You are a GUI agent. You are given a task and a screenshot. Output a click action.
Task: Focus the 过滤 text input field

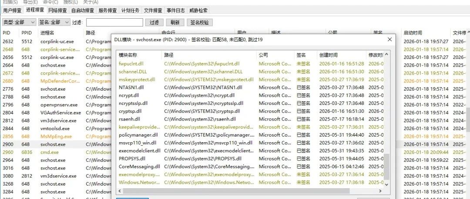114,23
